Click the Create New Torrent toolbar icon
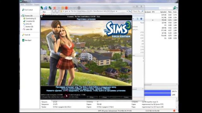Viewport: 202px width, 113px height. (x=50, y=8)
